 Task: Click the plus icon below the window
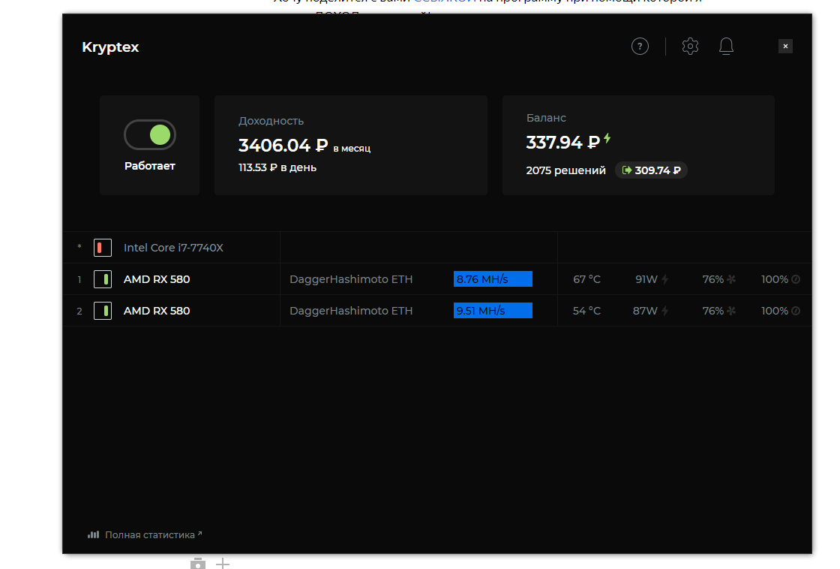(222, 563)
